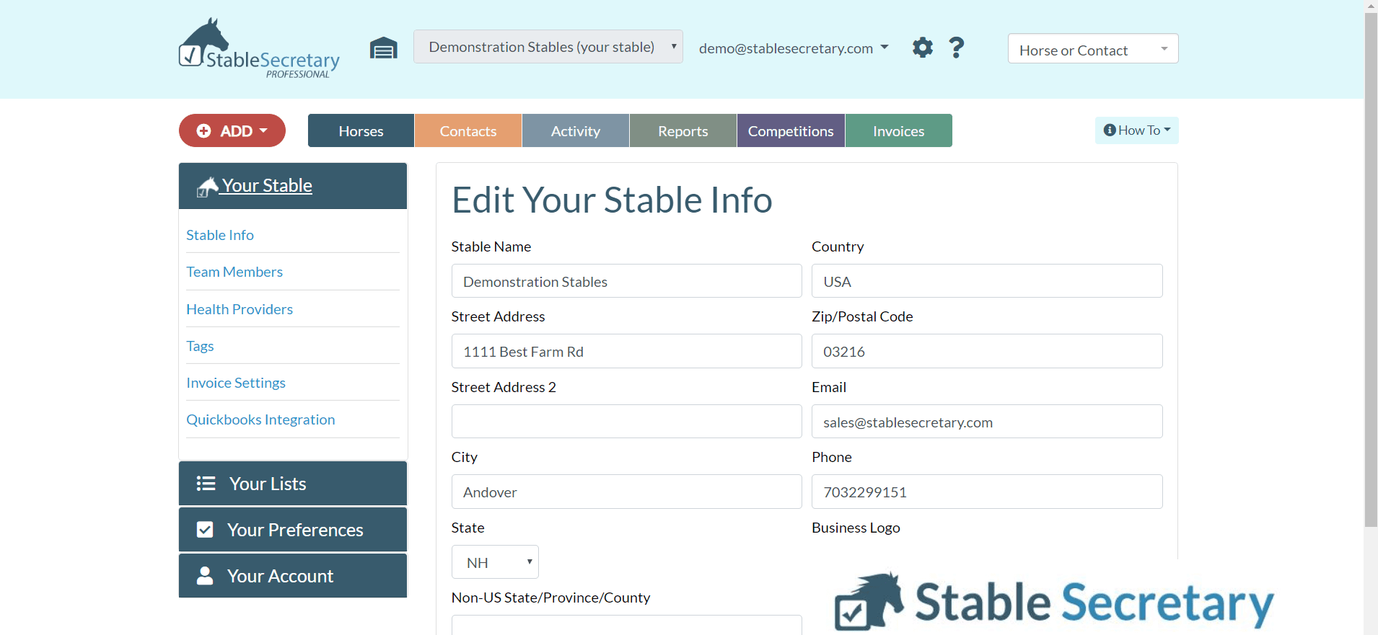Go to the Invoices tab
The width and height of the screenshot is (1378, 635).
pos(898,131)
